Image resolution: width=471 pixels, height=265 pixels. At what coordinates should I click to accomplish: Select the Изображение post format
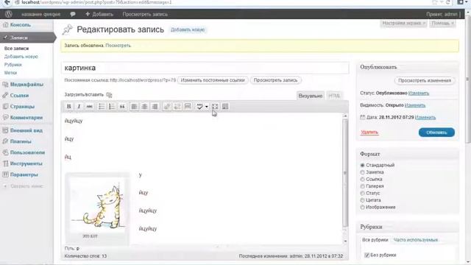(x=363, y=208)
